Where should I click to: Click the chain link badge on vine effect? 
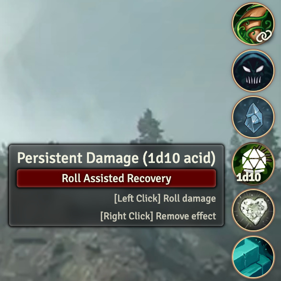pyautogui.click(x=264, y=36)
